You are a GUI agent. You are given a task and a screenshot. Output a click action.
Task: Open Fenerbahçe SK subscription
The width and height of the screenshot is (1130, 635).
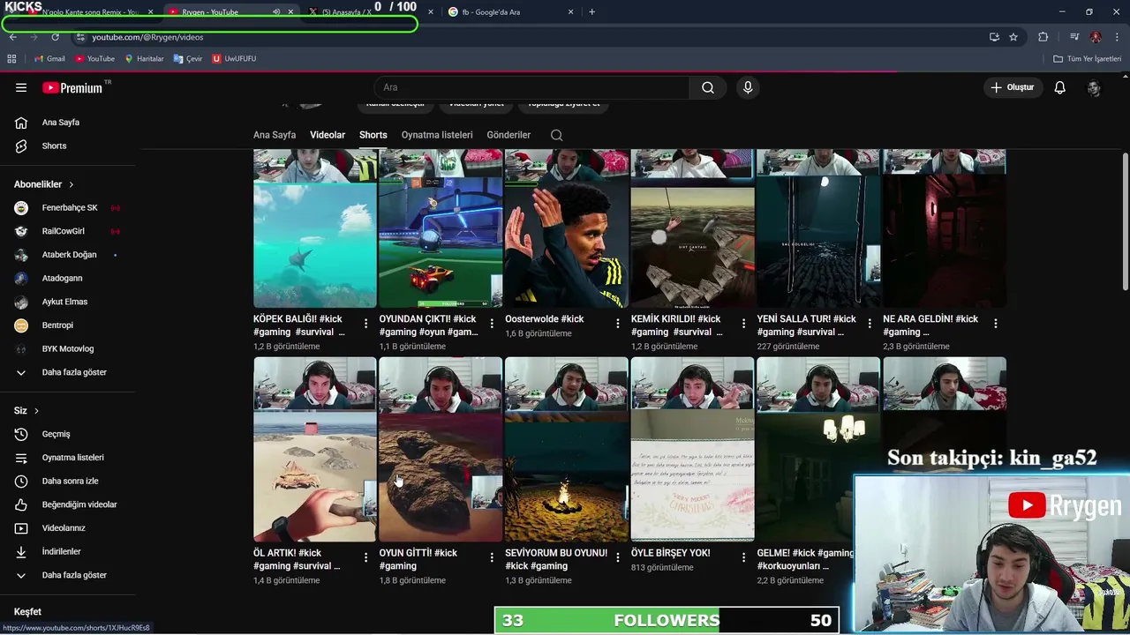pyautogui.click(x=68, y=208)
